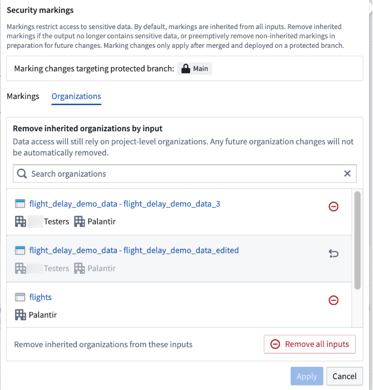This screenshot has height=390, width=373.
Task: Open the flights dataset link
Action: pyautogui.click(x=40, y=297)
